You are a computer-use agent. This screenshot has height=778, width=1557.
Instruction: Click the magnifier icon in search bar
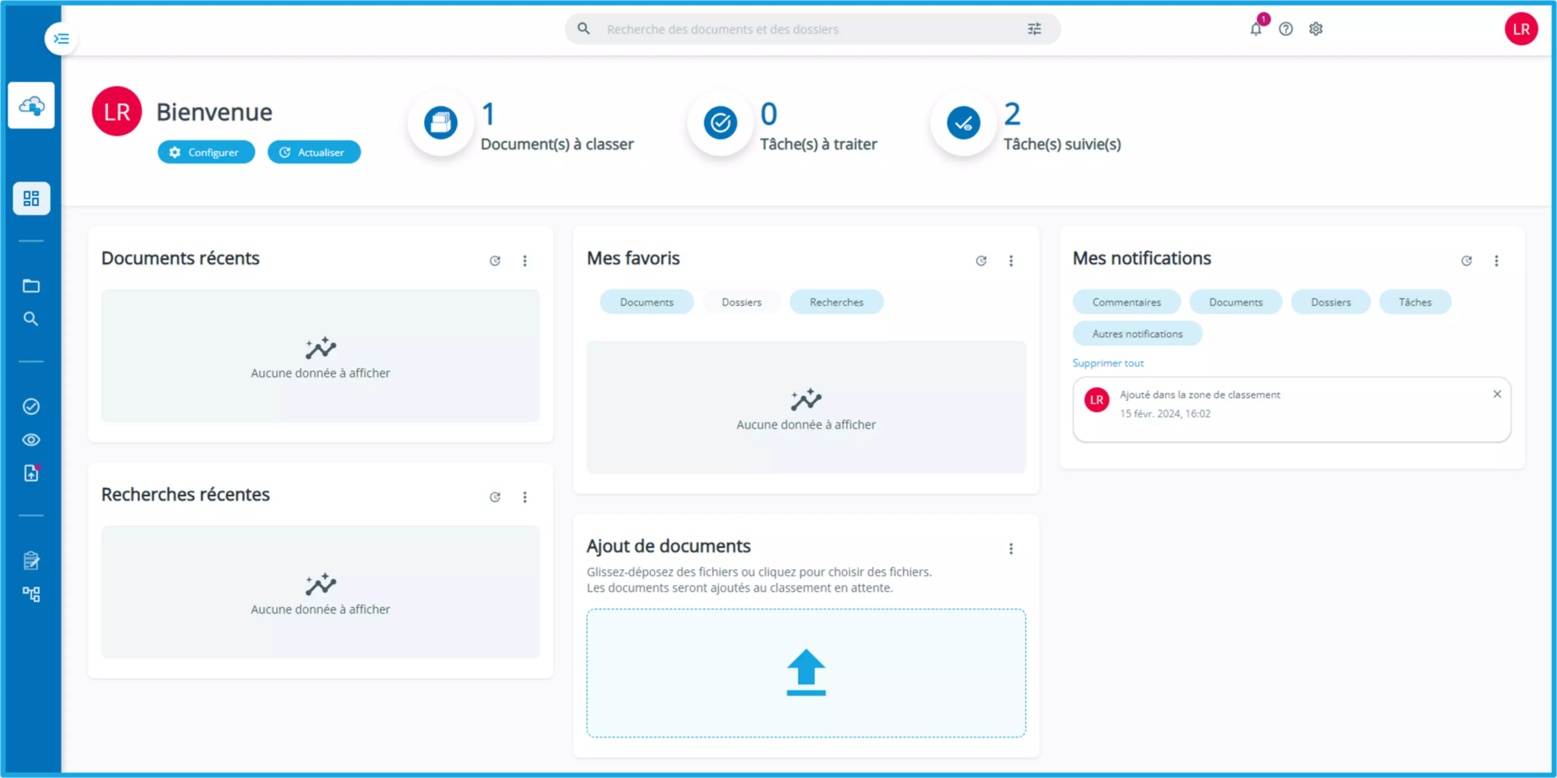coord(583,28)
